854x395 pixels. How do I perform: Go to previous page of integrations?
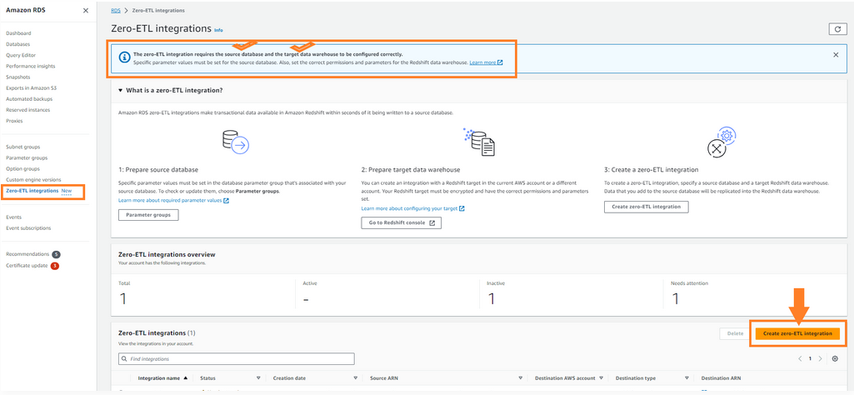tap(800, 358)
